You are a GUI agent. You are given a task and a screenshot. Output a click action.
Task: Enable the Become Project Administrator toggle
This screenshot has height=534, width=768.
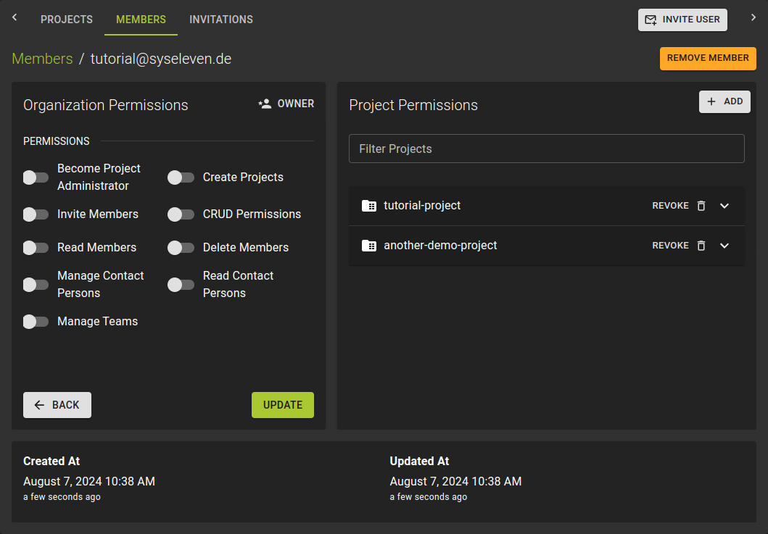pos(36,177)
